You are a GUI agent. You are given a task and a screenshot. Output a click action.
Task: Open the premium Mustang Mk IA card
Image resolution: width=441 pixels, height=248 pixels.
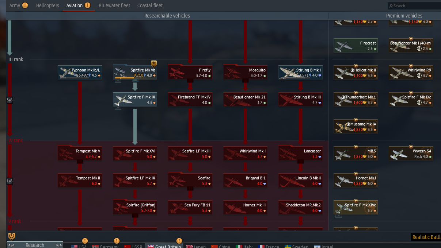coord(356,126)
